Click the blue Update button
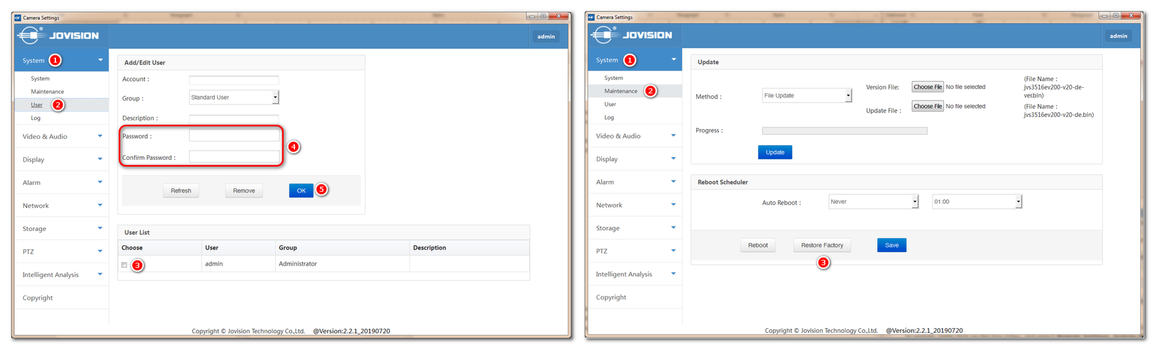 tap(775, 153)
